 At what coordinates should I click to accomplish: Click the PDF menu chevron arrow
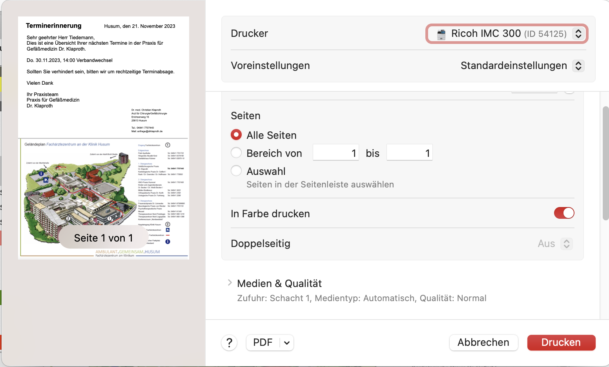[x=287, y=343]
